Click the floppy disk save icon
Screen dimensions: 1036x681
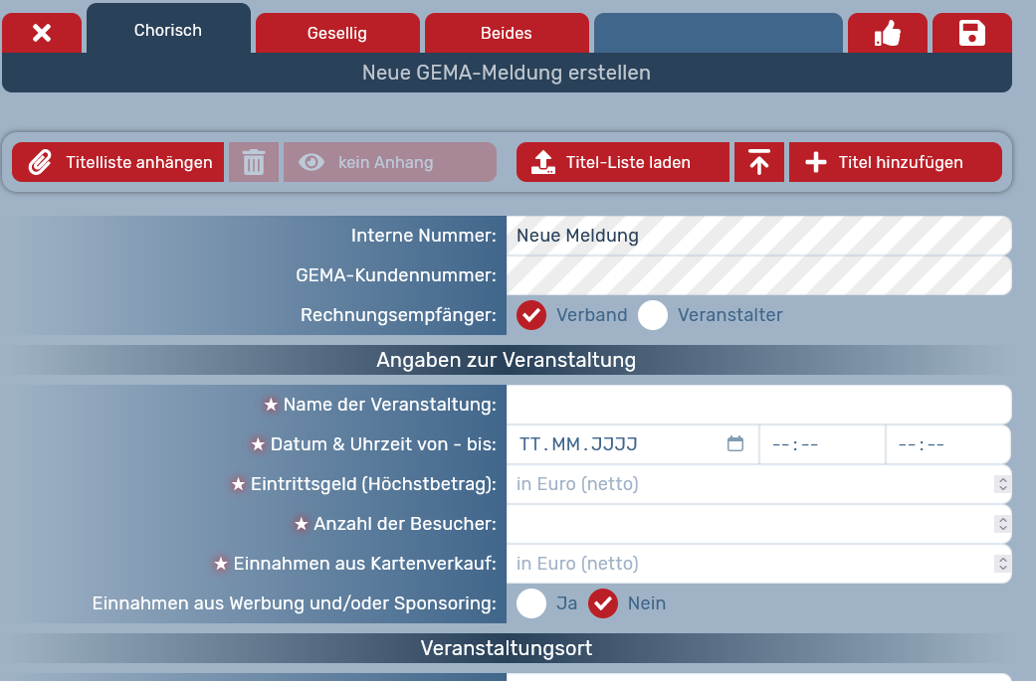tap(971, 34)
